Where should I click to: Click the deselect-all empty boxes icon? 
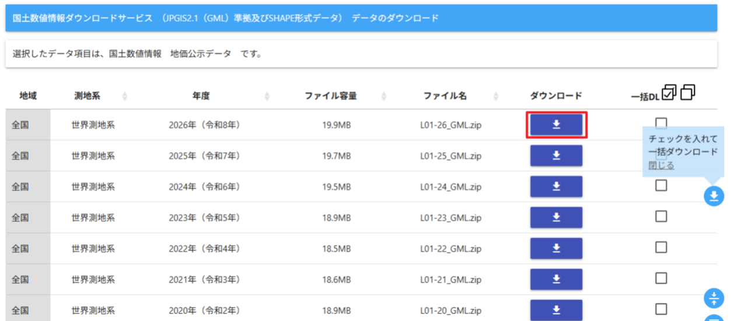(688, 92)
